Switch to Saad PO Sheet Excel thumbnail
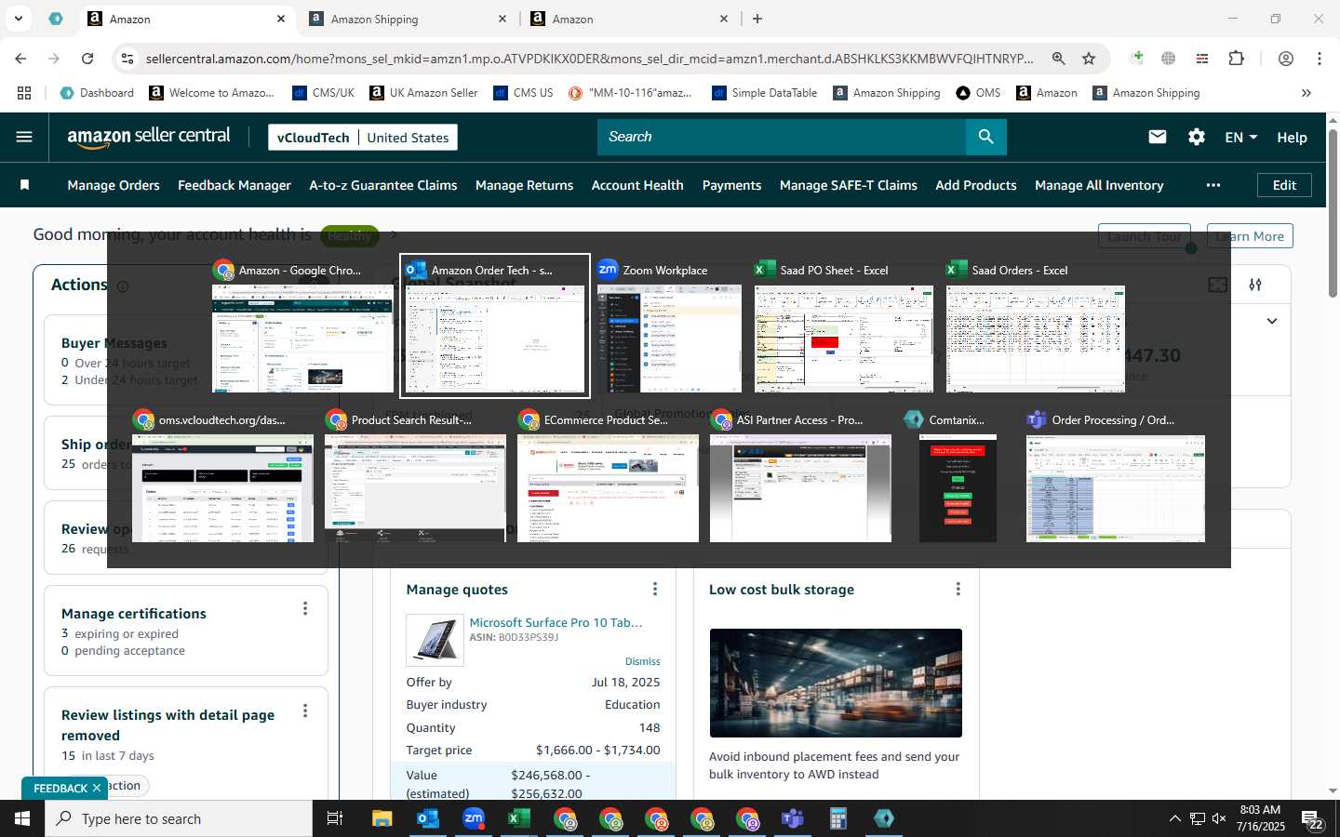Screen dimensions: 1340x837 coord(843,325)
